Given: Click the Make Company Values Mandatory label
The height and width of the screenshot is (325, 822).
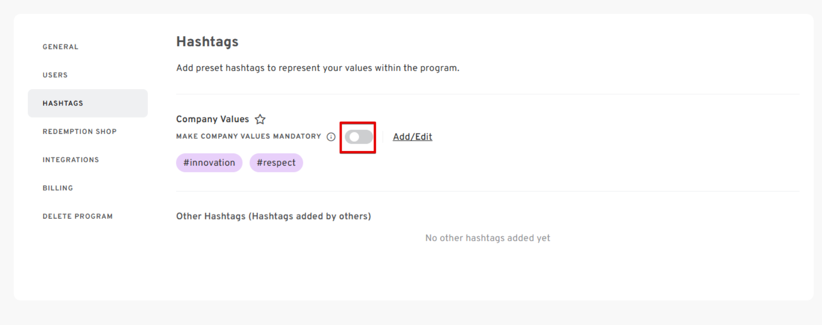Looking at the screenshot, I should (x=249, y=136).
